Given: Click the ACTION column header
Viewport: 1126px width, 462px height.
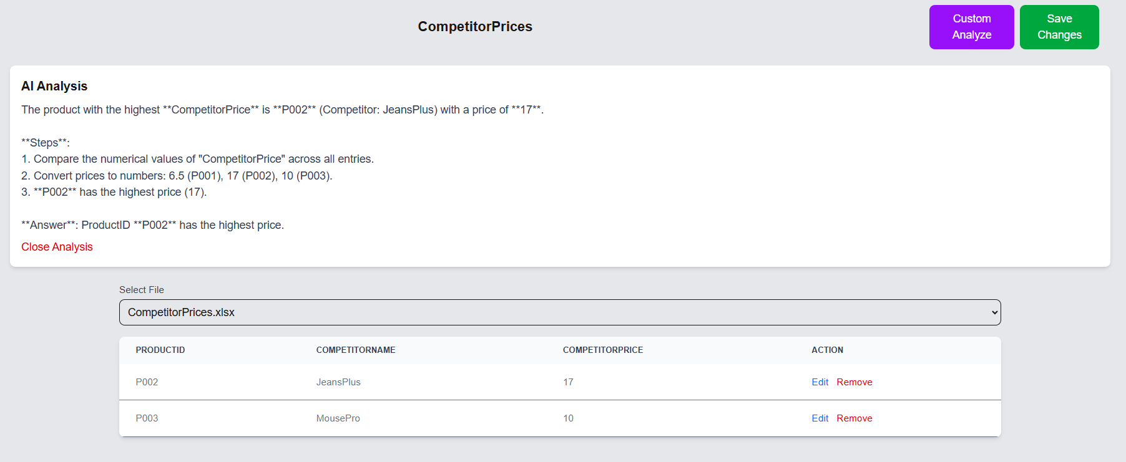Looking at the screenshot, I should [827, 350].
